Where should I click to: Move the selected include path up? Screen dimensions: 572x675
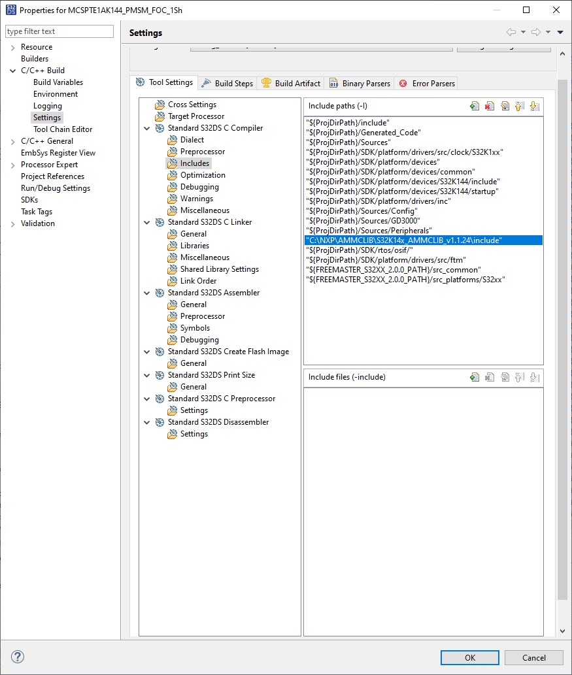point(519,105)
